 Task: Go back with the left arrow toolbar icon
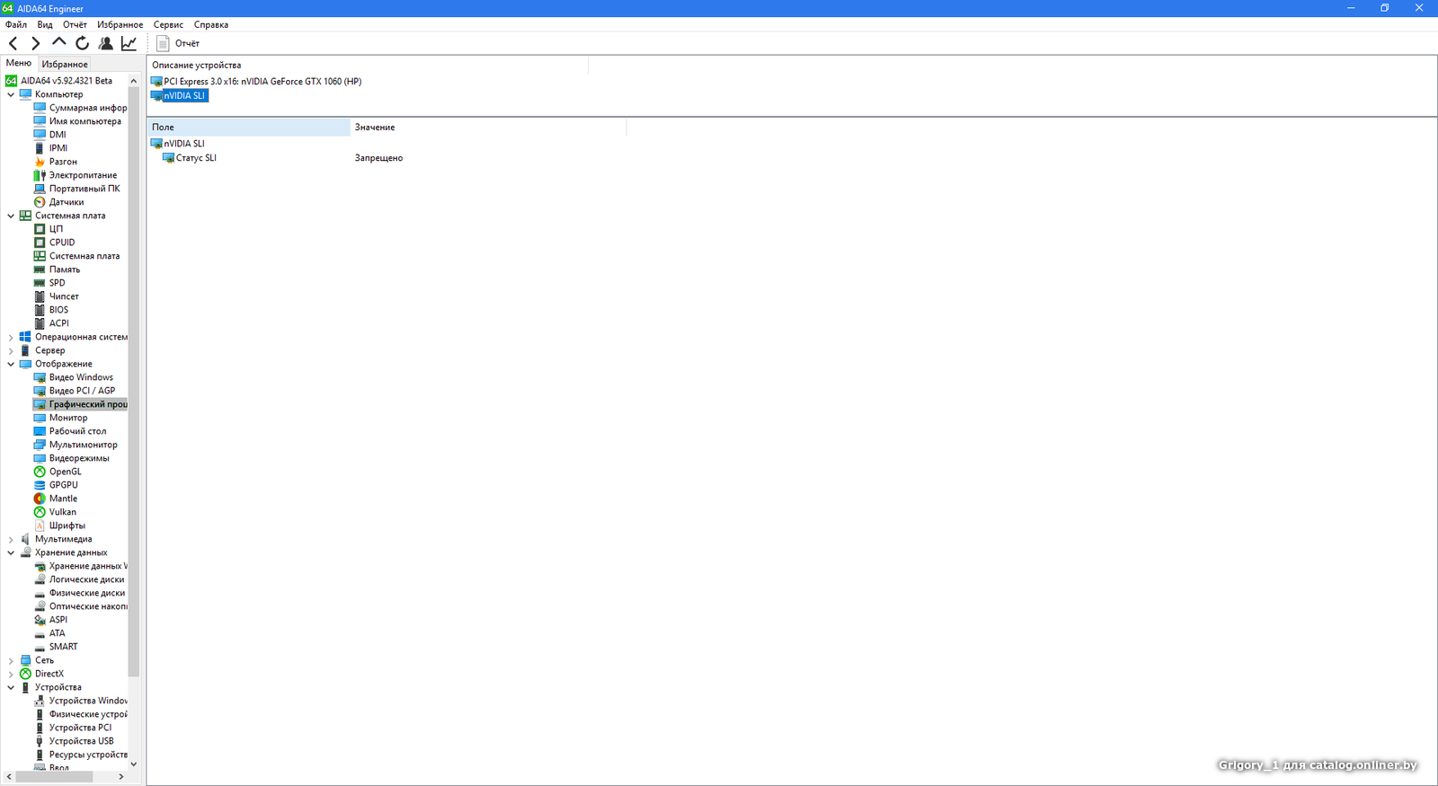click(x=13, y=43)
